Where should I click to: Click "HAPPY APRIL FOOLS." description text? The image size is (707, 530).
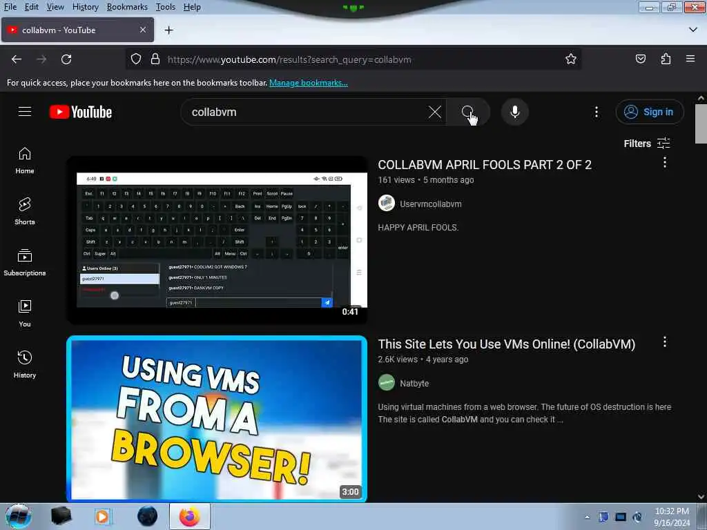[418, 228]
